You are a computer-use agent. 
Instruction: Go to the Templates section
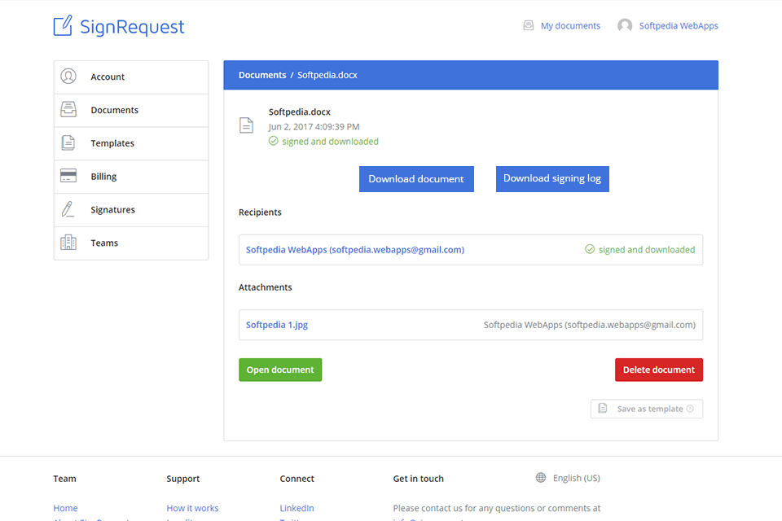[131, 143]
